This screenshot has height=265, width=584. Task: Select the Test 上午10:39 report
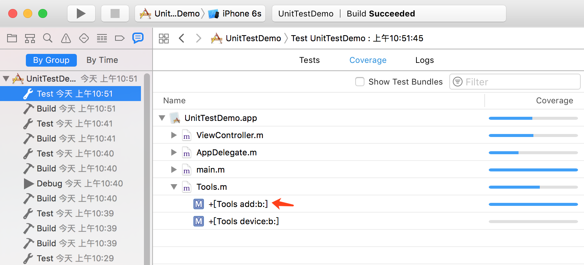[70, 213]
